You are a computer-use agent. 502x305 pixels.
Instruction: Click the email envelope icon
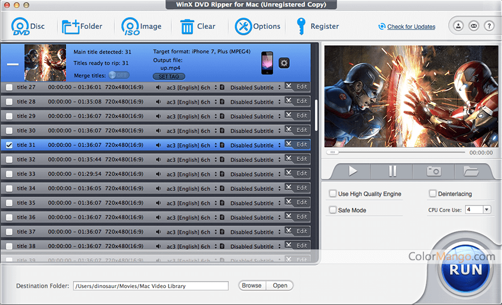click(474, 26)
